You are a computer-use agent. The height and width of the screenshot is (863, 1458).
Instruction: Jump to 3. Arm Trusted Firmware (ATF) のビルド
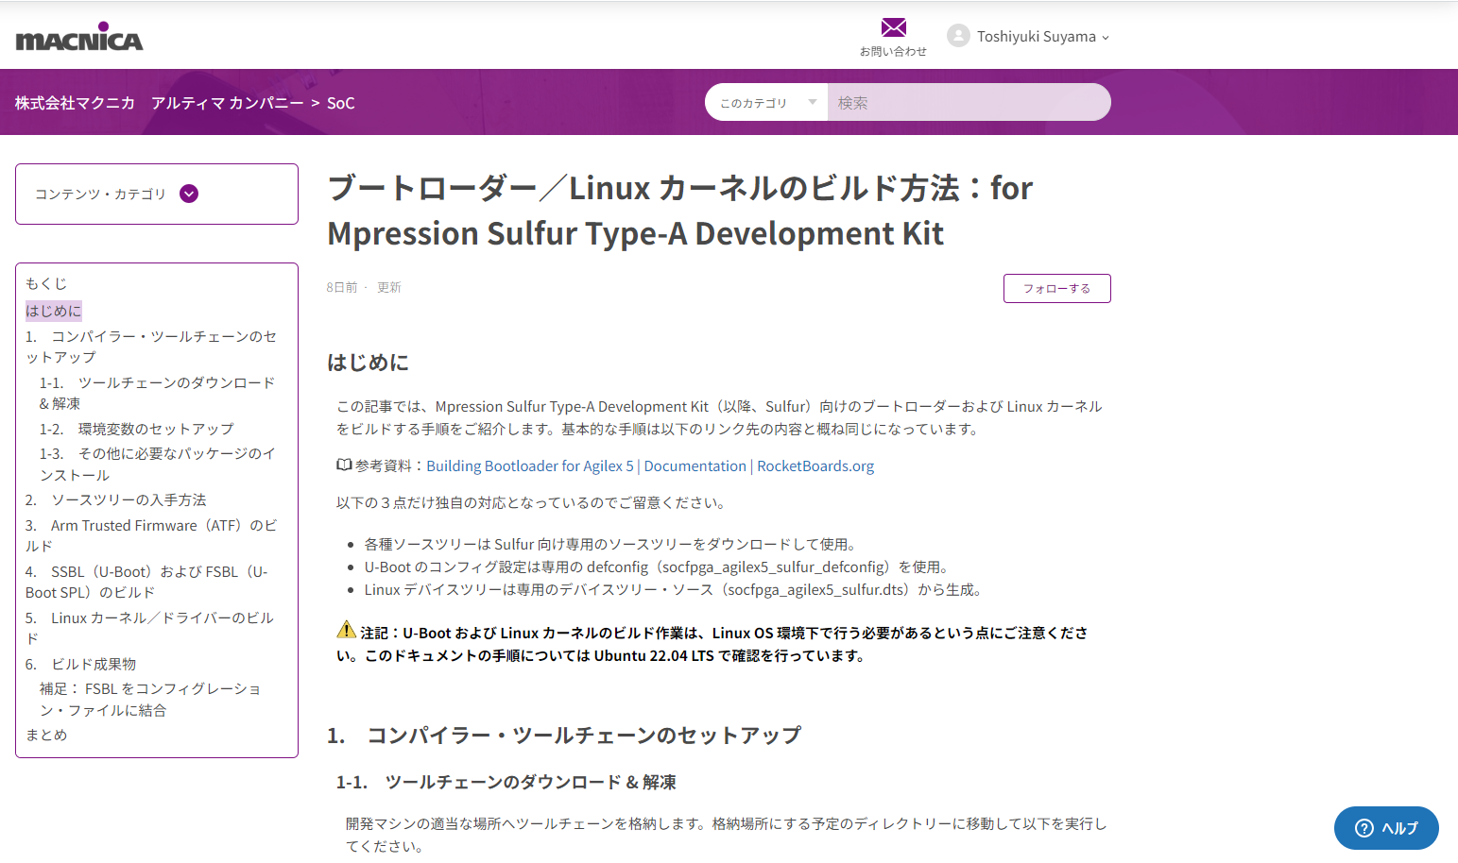(151, 535)
